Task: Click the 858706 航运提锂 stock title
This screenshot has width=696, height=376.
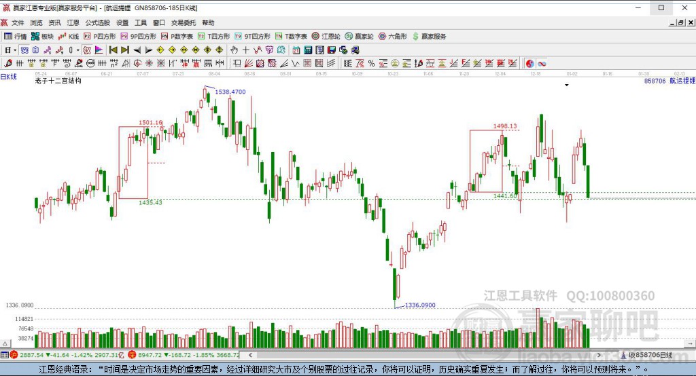Action: tap(669, 81)
